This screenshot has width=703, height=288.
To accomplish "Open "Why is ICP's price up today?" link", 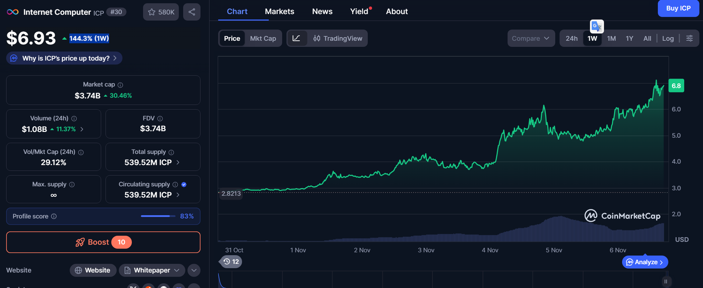I will 66,58.
